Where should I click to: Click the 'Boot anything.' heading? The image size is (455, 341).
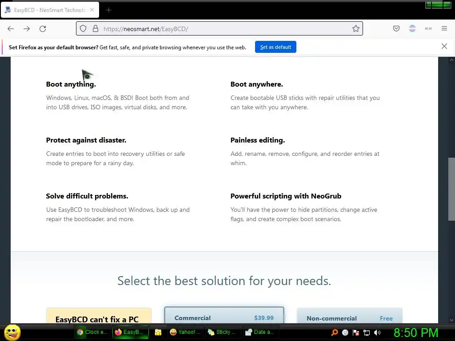(x=71, y=84)
